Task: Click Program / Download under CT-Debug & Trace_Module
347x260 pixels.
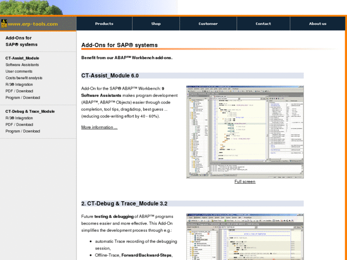Action: [23, 131]
